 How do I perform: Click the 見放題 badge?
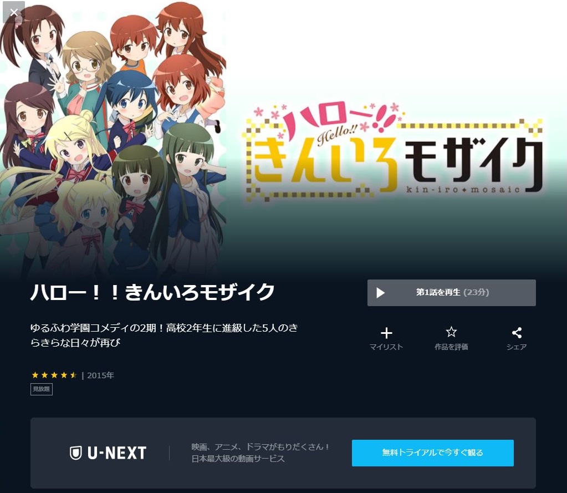(42, 389)
